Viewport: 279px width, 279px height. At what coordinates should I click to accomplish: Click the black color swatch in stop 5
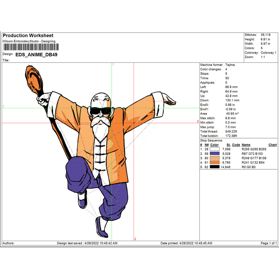tap(215, 167)
